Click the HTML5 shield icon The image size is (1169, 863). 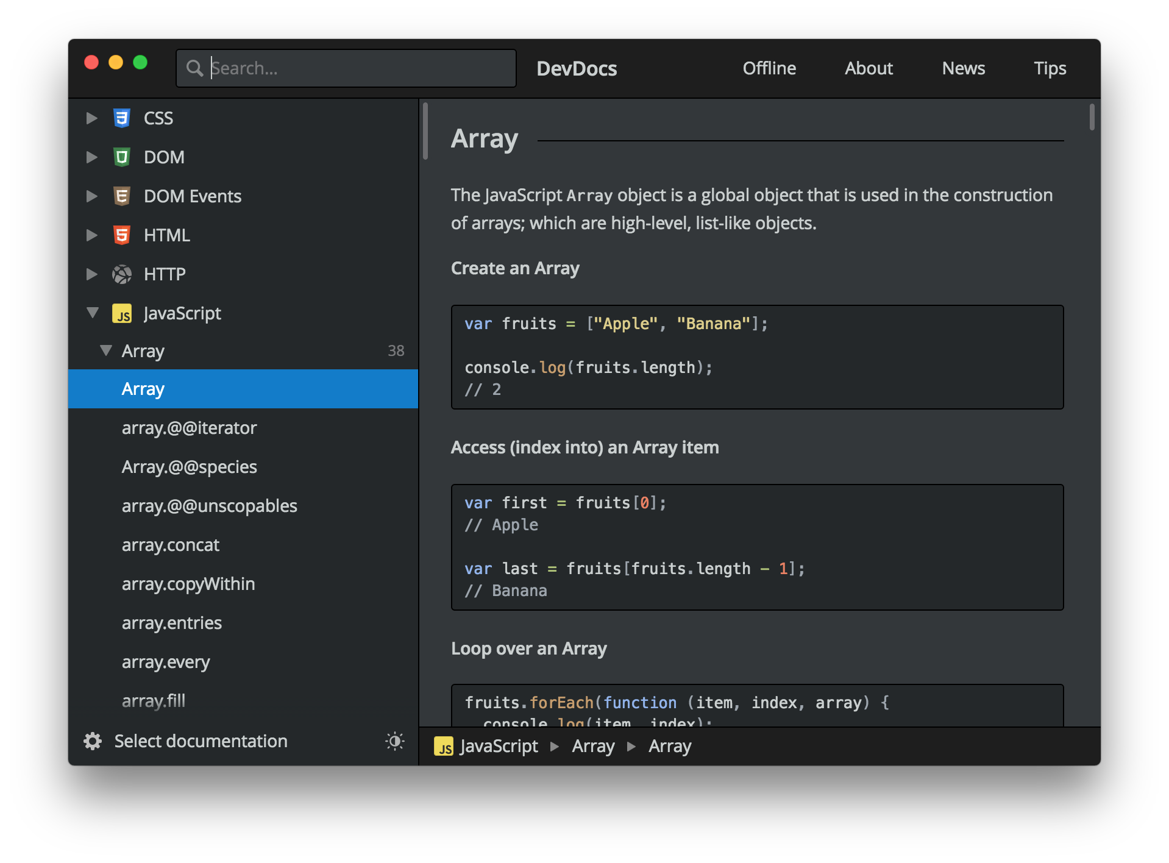click(x=123, y=235)
